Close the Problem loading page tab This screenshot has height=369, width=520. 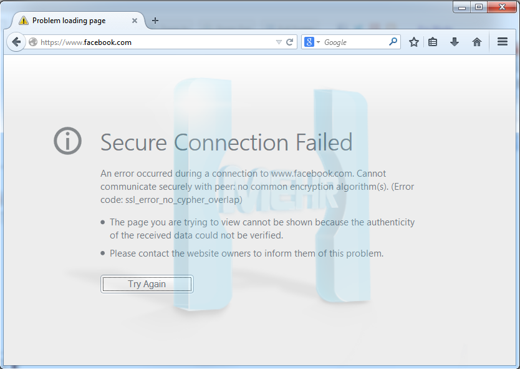135,21
